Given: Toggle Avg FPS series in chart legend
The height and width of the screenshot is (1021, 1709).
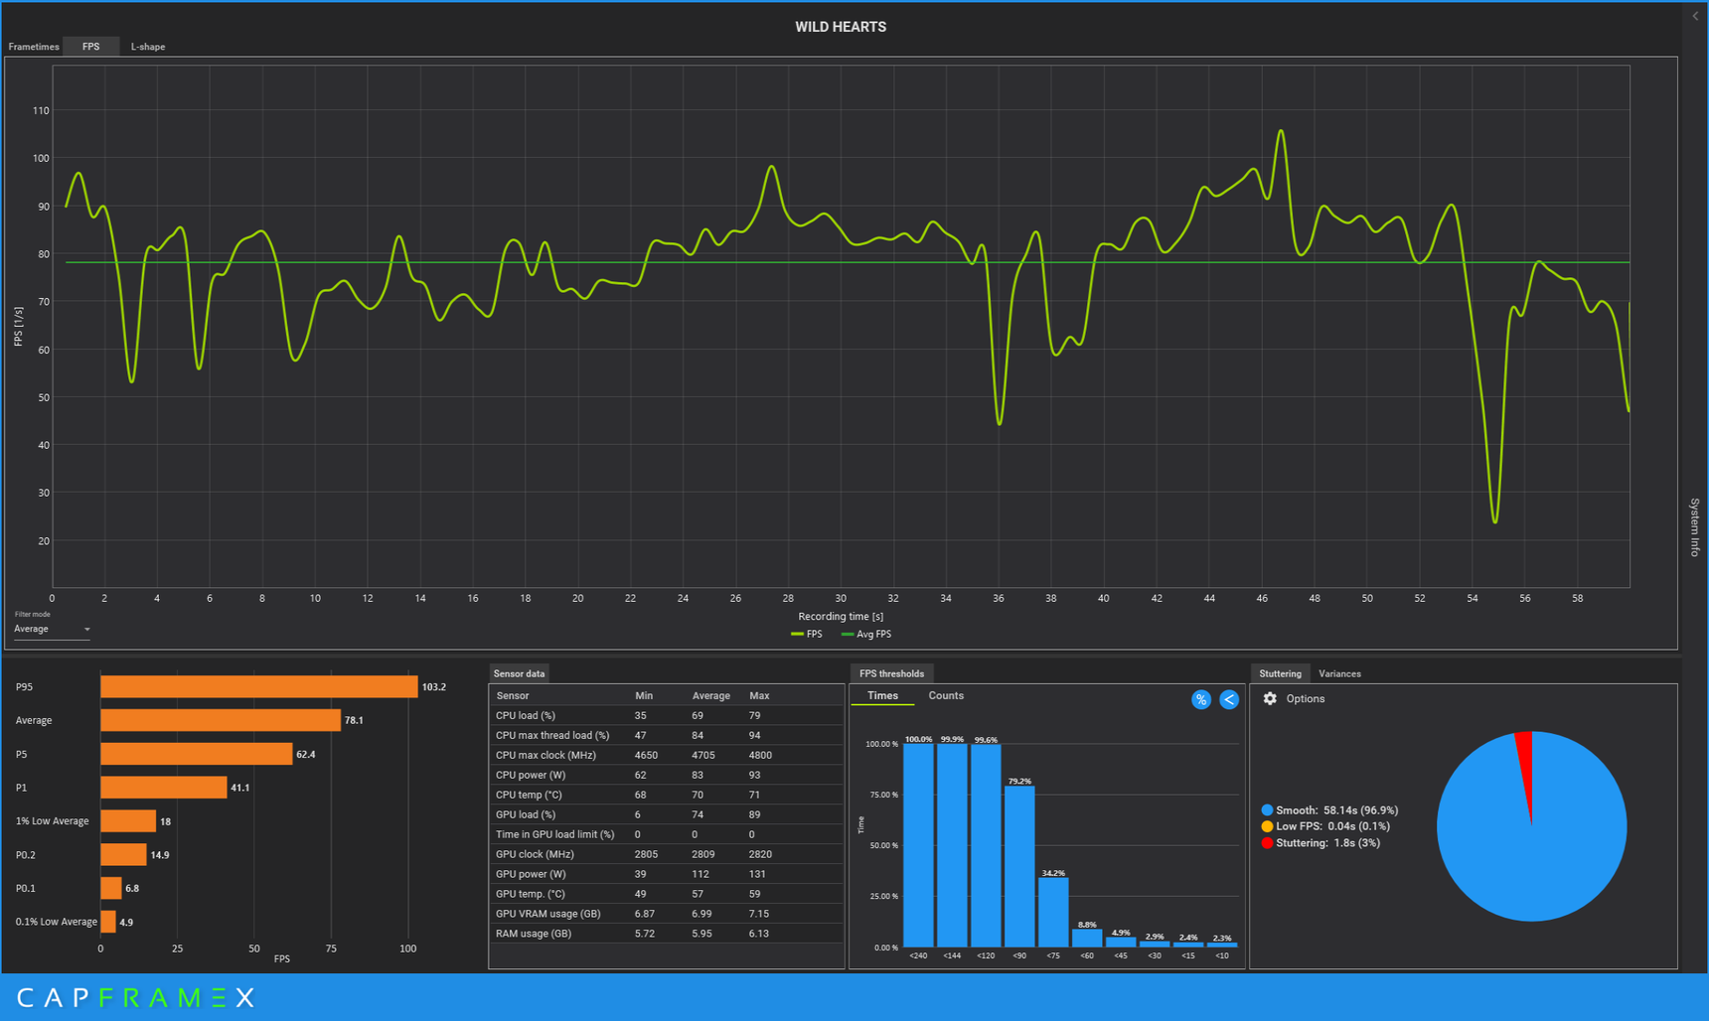Looking at the screenshot, I should (866, 634).
